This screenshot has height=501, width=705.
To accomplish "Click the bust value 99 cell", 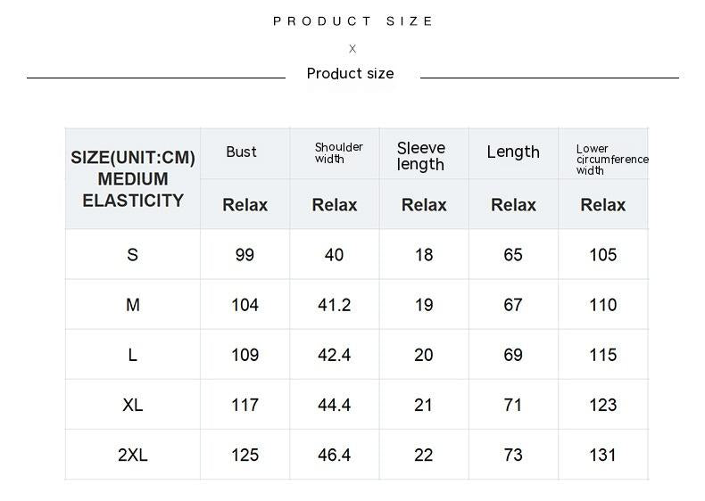I will (x=245, y=255).
